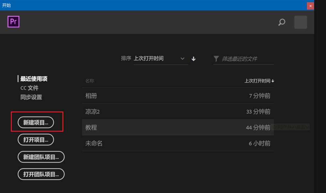Open search with the magnifier icon
This screenshot has height=193, width=326.
click(282, 22)
